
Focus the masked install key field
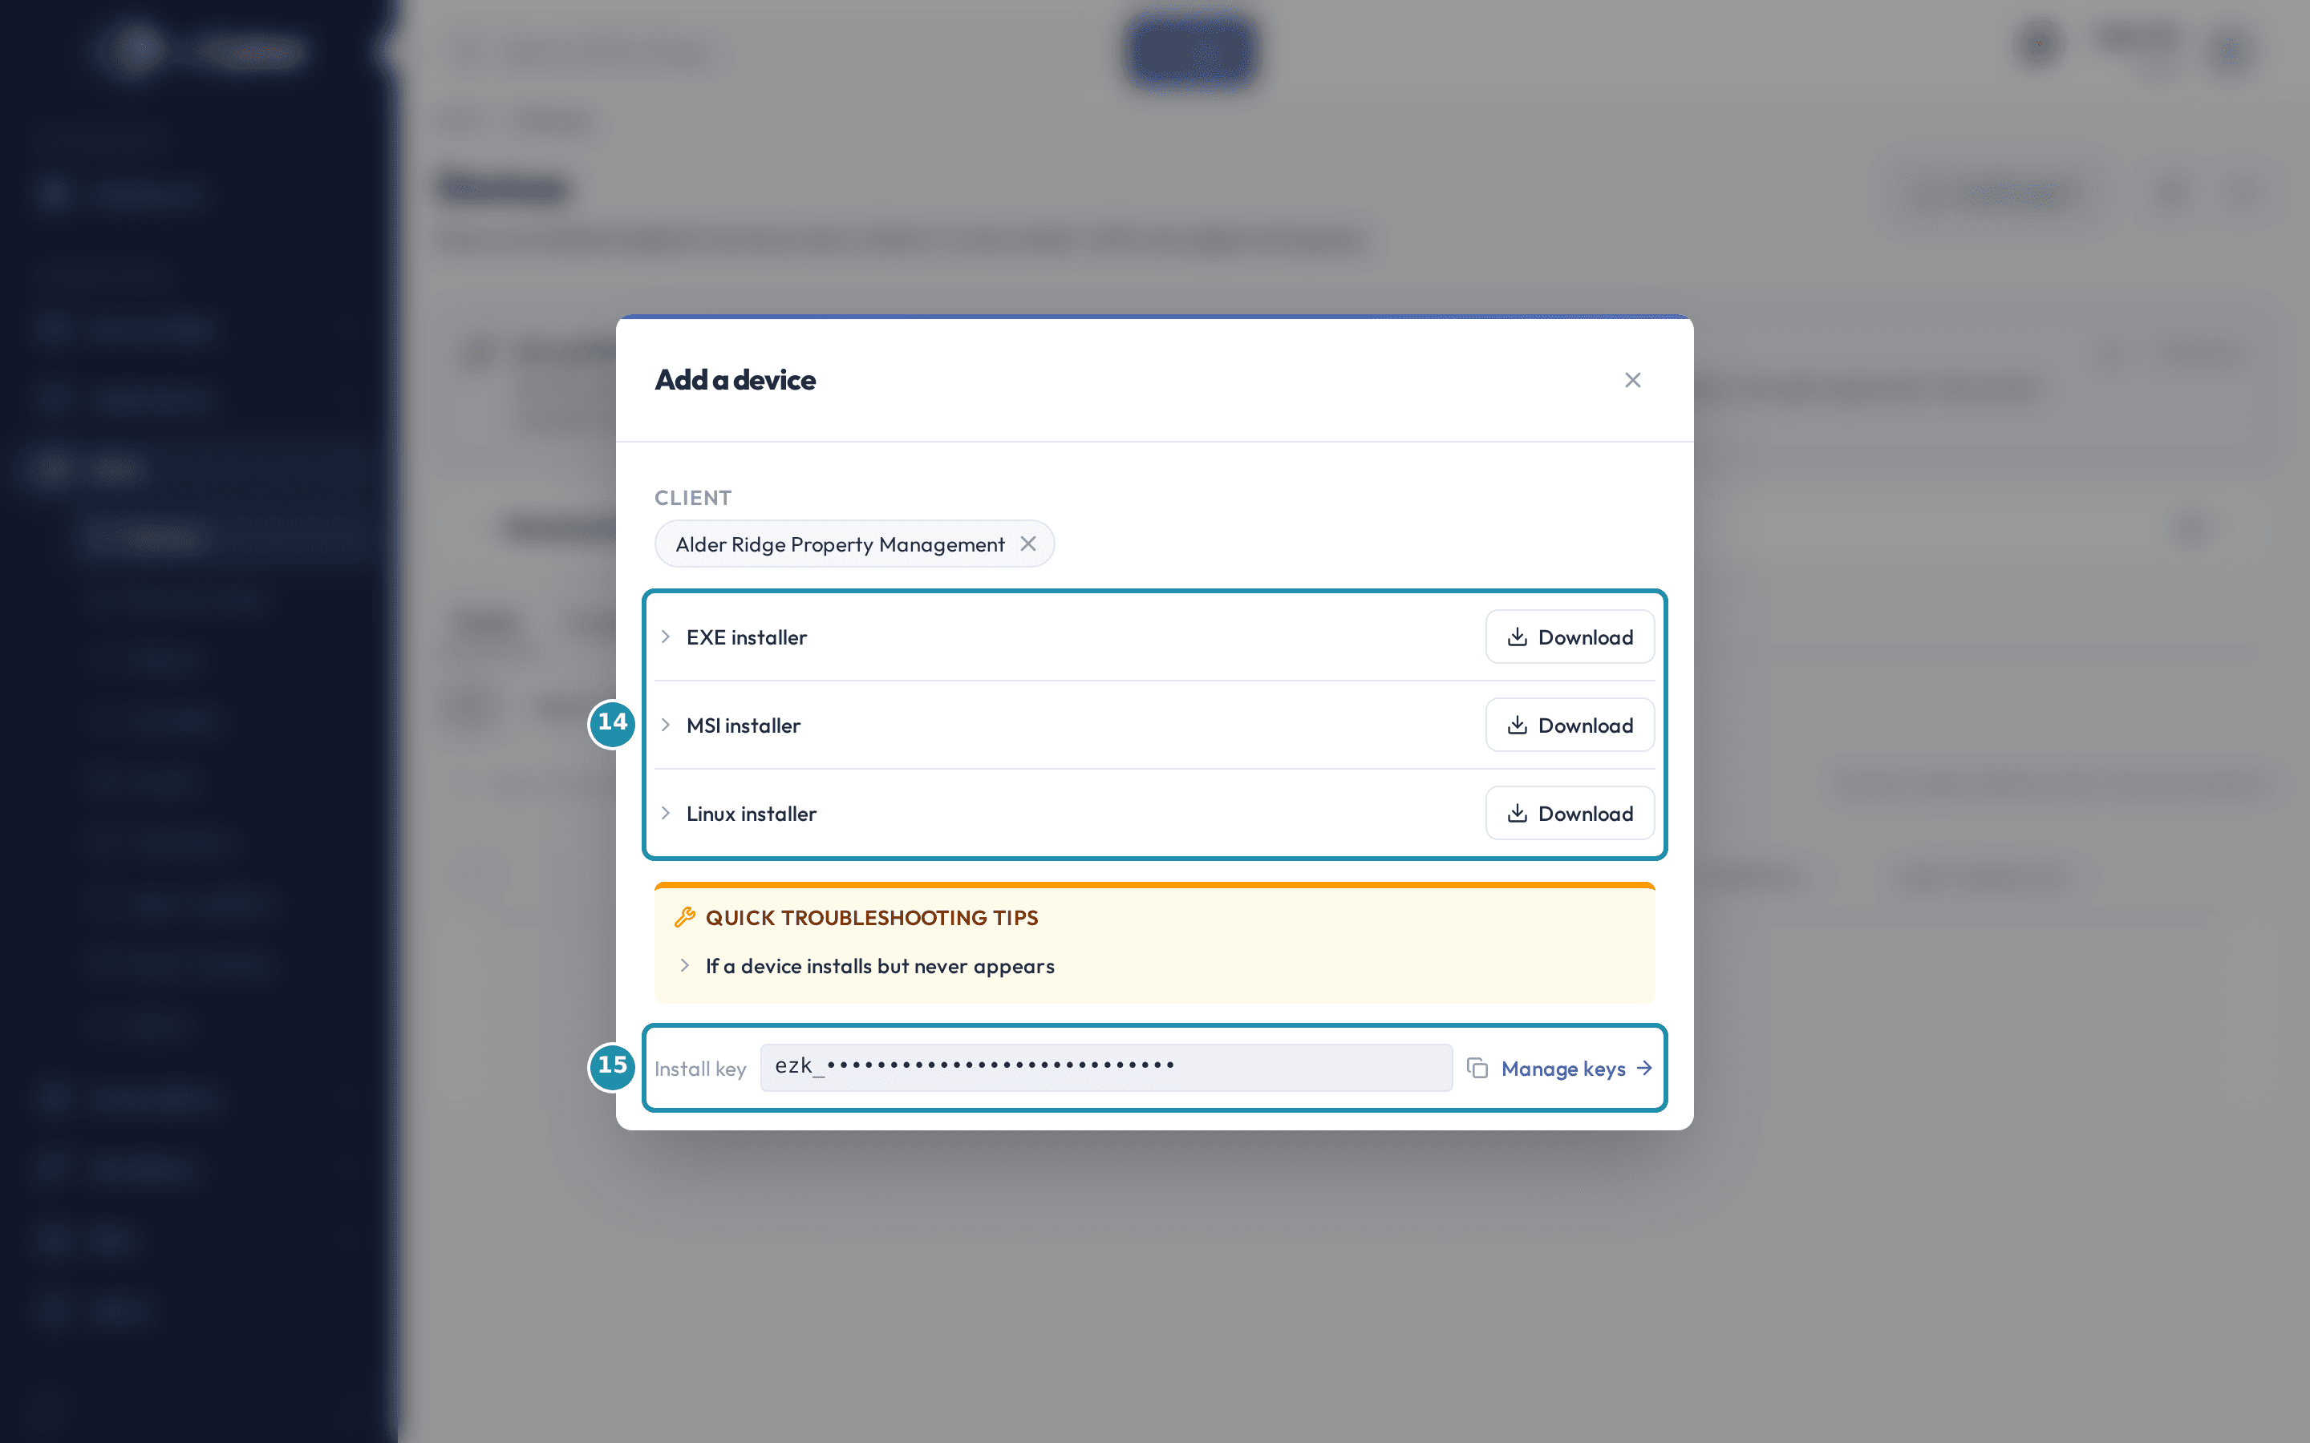point(1106,1067)
